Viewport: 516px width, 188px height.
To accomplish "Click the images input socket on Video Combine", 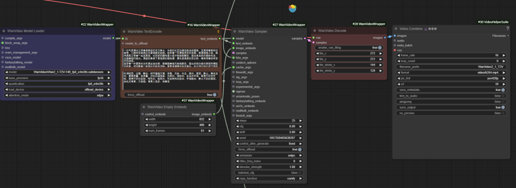I will pos(395,36).
